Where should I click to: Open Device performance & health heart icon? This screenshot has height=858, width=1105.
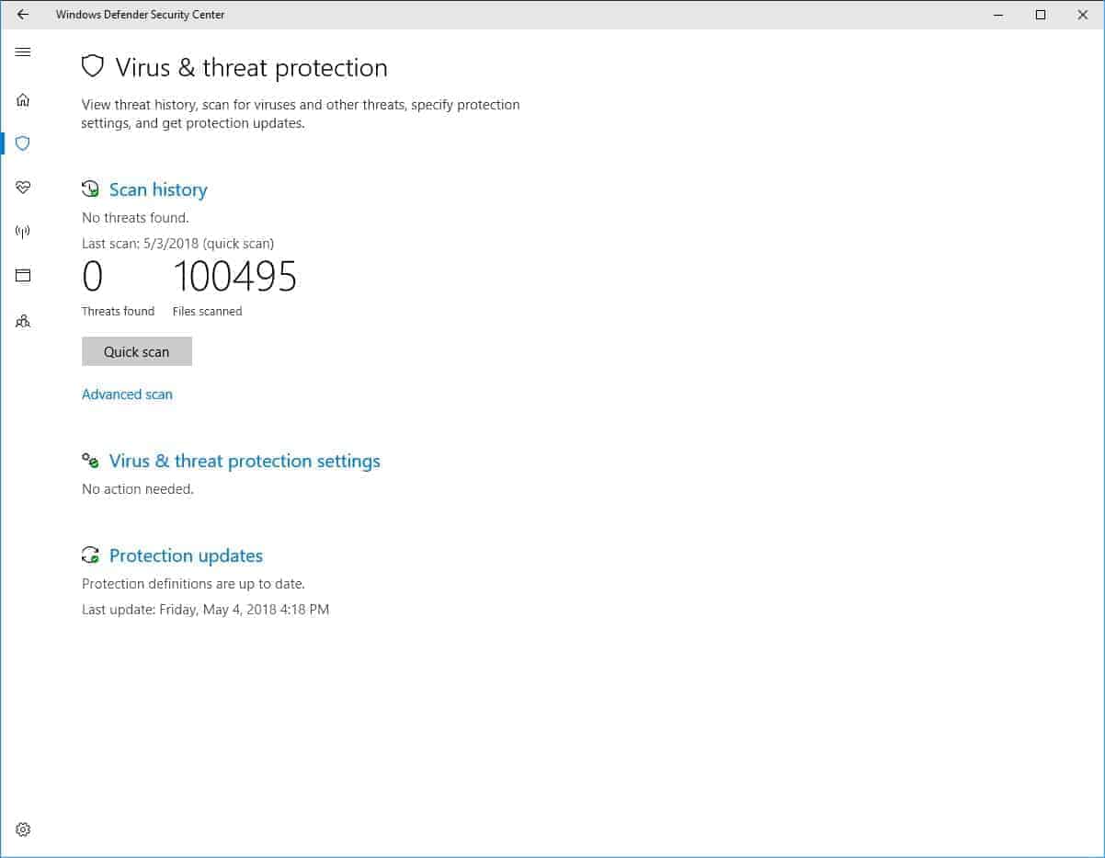click(23, 188)
